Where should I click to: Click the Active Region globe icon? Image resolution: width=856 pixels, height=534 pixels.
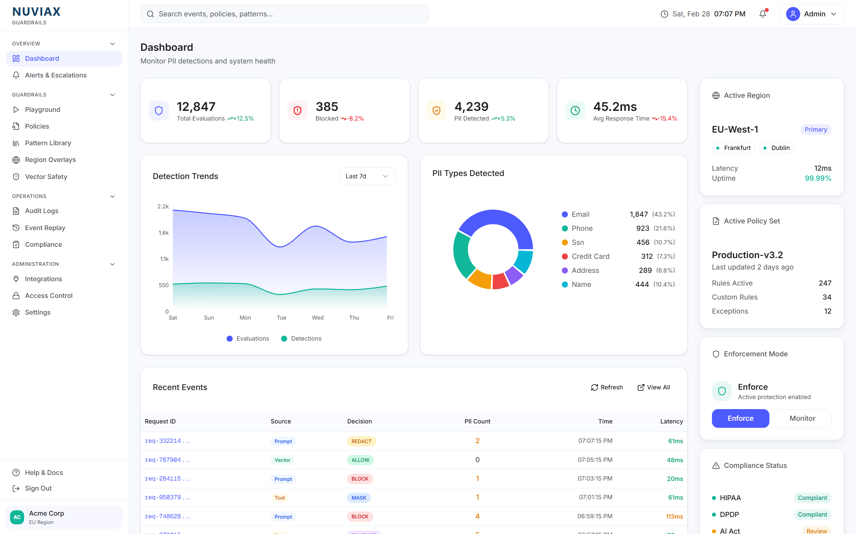click(x=716, y=96)
